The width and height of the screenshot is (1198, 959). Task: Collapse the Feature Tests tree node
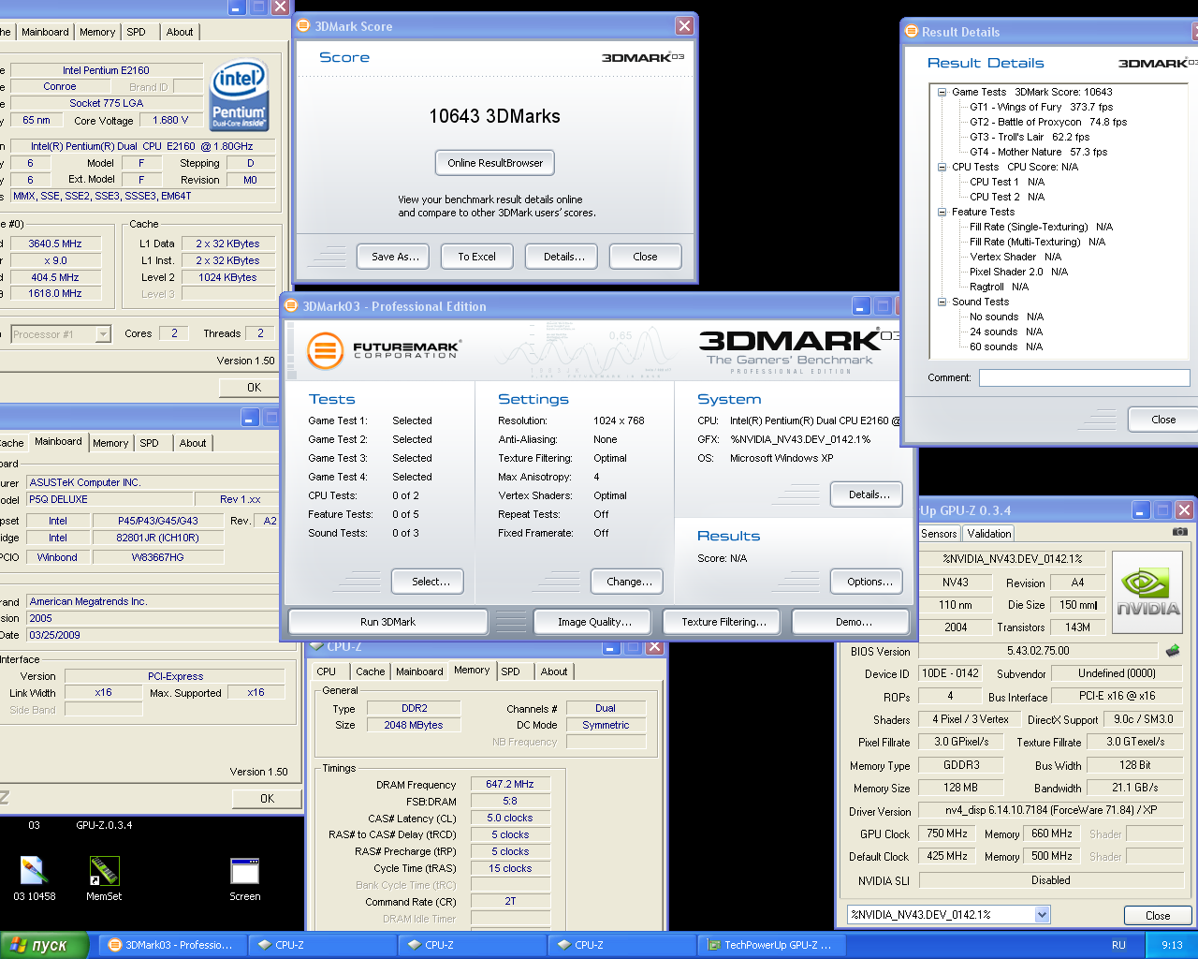pyautogui.click(x=942, y=212)
